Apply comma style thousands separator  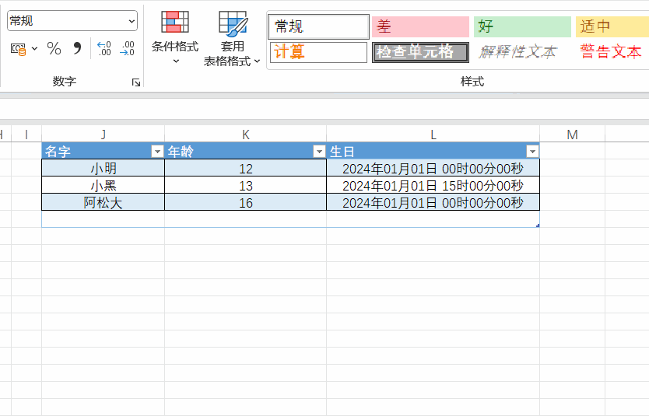77,49
